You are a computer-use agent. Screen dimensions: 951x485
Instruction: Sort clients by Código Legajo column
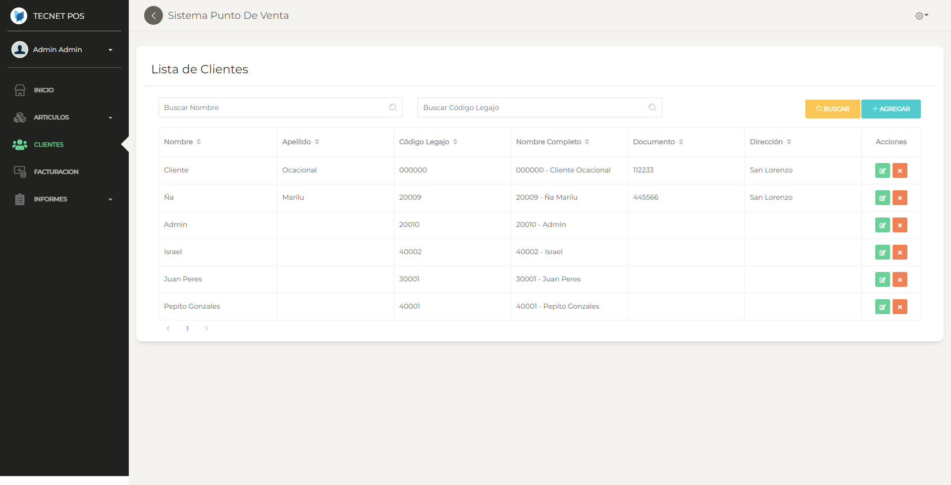[x=455, y=142]
